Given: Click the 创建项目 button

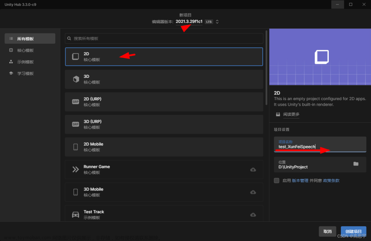Looking at the screenshot, I should tap(354, 231).
